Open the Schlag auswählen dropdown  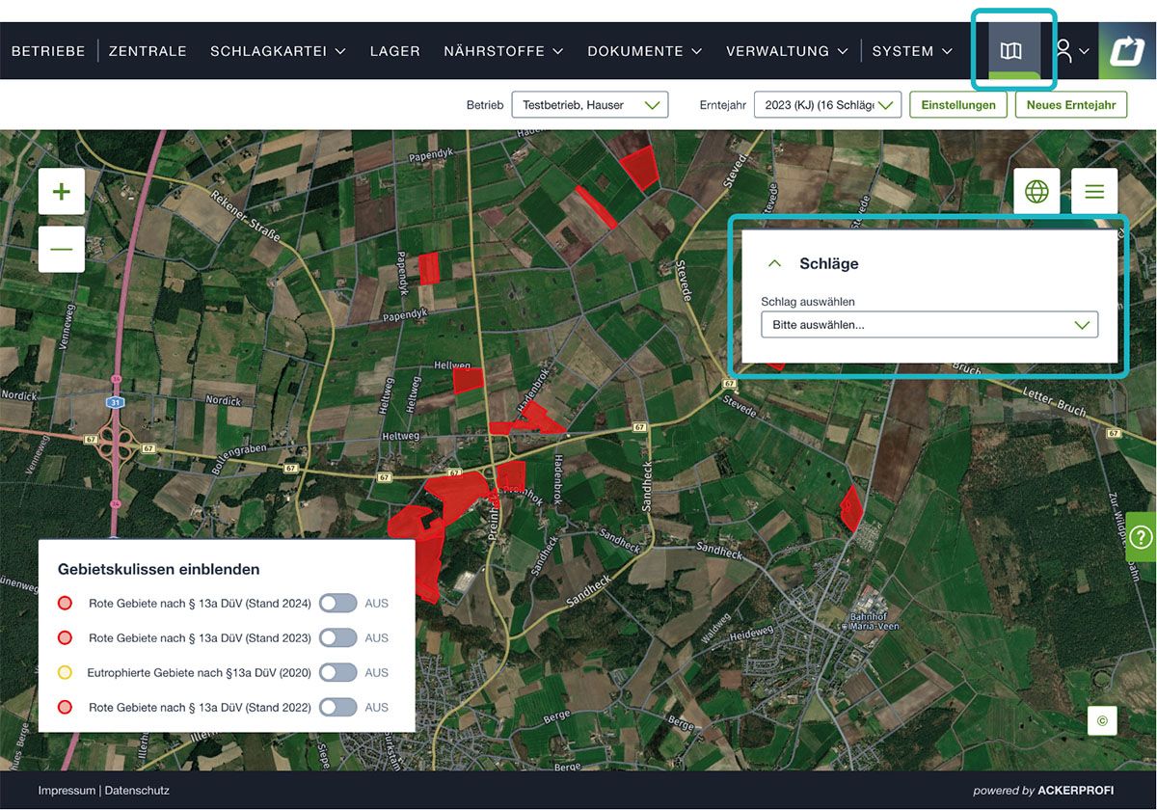click(928, 325)
